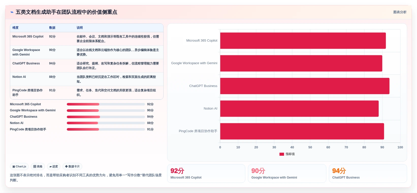Open the 92分 Microsoft 365 Copilot card
The image size is (417, 193).
coord(206,173)
